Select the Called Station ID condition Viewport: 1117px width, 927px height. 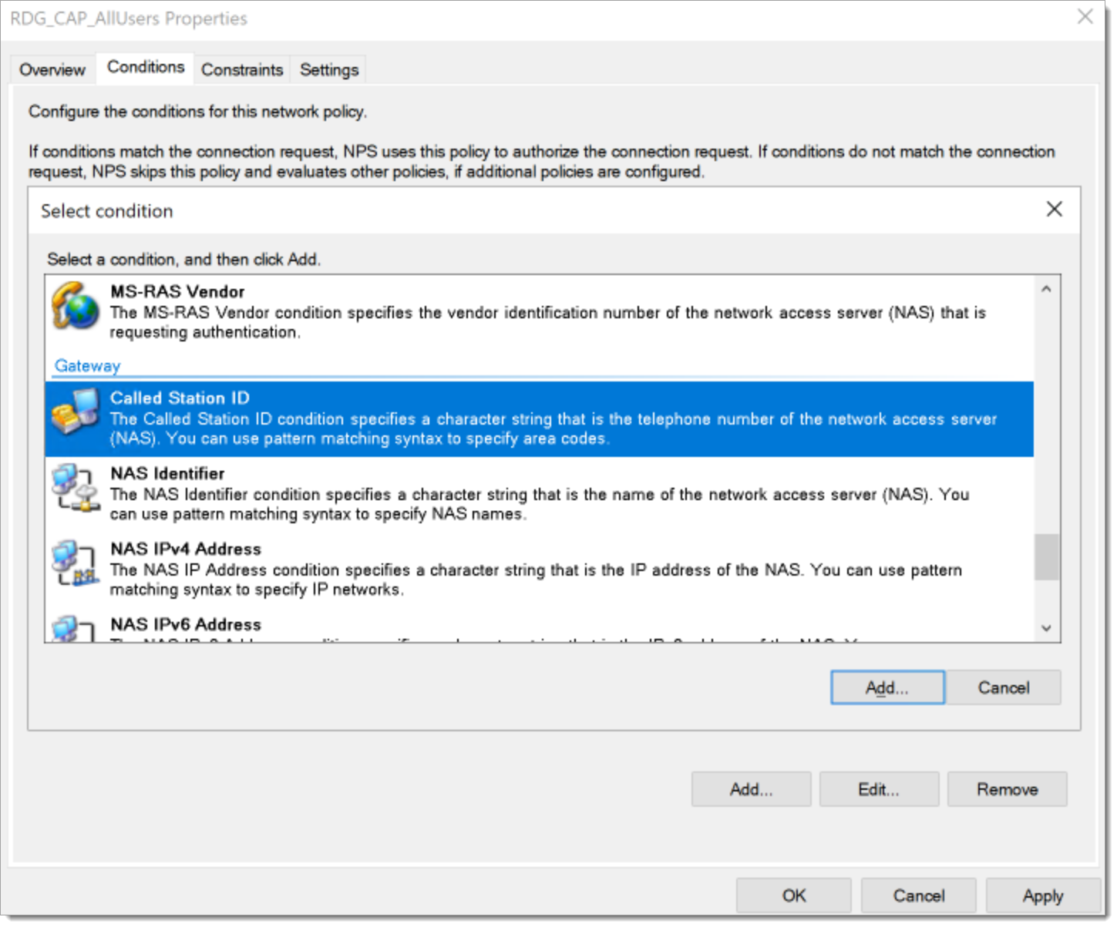[x=539, y=418]
